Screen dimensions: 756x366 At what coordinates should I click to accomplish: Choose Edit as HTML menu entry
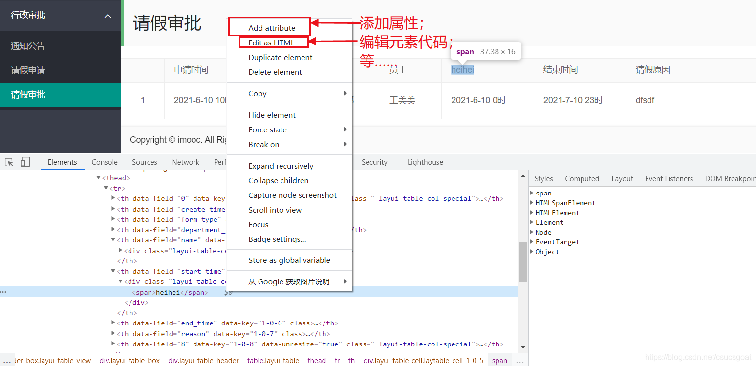coord(271,43)
